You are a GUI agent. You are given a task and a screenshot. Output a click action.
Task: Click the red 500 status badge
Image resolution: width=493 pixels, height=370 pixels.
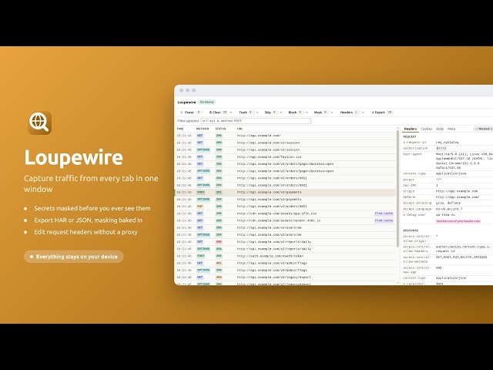pyautogui.click(x=219, y=242)
